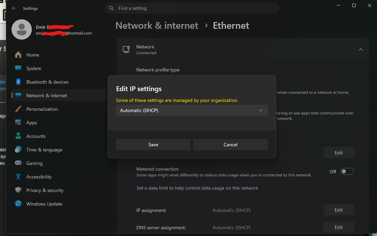Cancel the Edit IP settings dialog
377x236 pixels.
230,145
